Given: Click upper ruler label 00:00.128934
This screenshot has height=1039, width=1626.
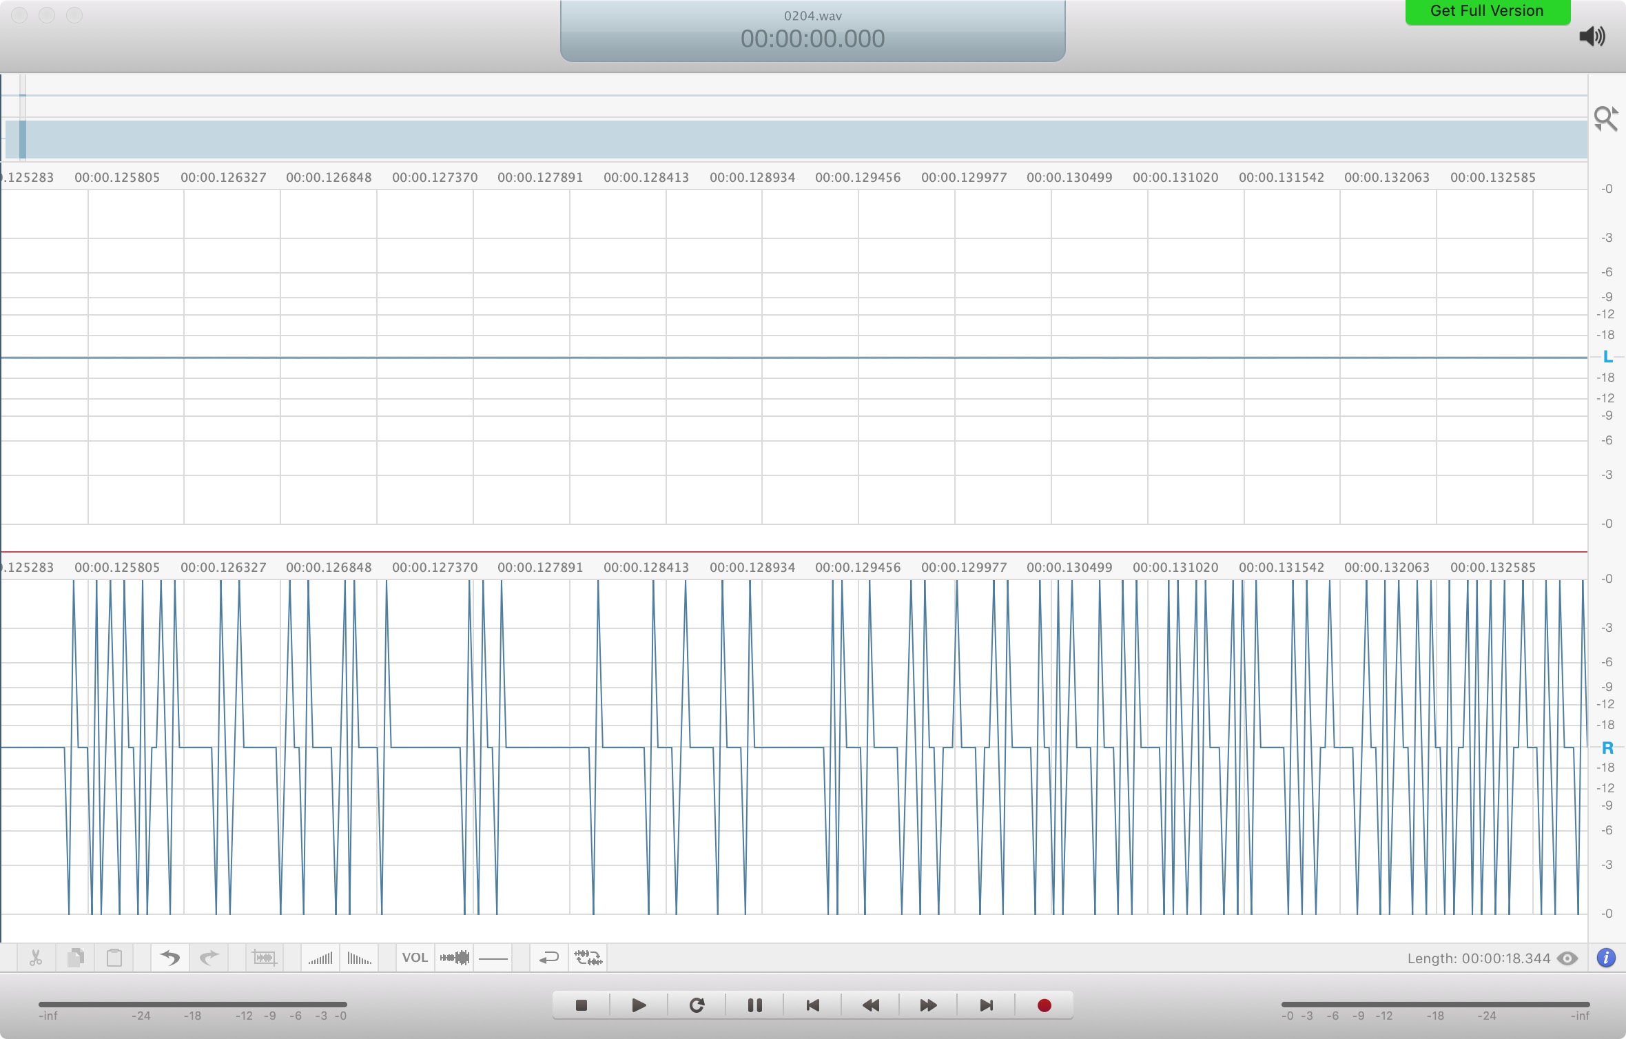Looking at the screenshot, I should click(752, 178).
